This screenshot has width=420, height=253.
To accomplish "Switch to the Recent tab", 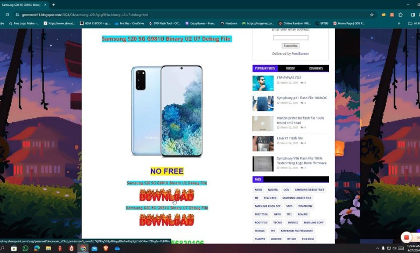I will point(290,68).
